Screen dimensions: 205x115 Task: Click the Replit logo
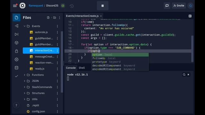click(x=22, y=6)
